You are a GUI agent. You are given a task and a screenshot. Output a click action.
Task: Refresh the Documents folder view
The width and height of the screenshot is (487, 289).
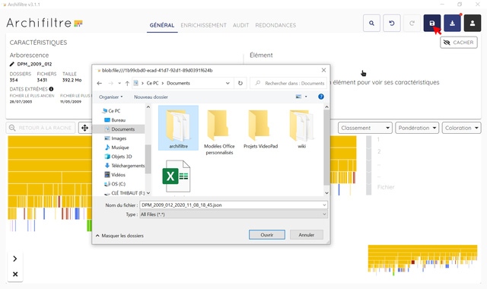[240, 83]
